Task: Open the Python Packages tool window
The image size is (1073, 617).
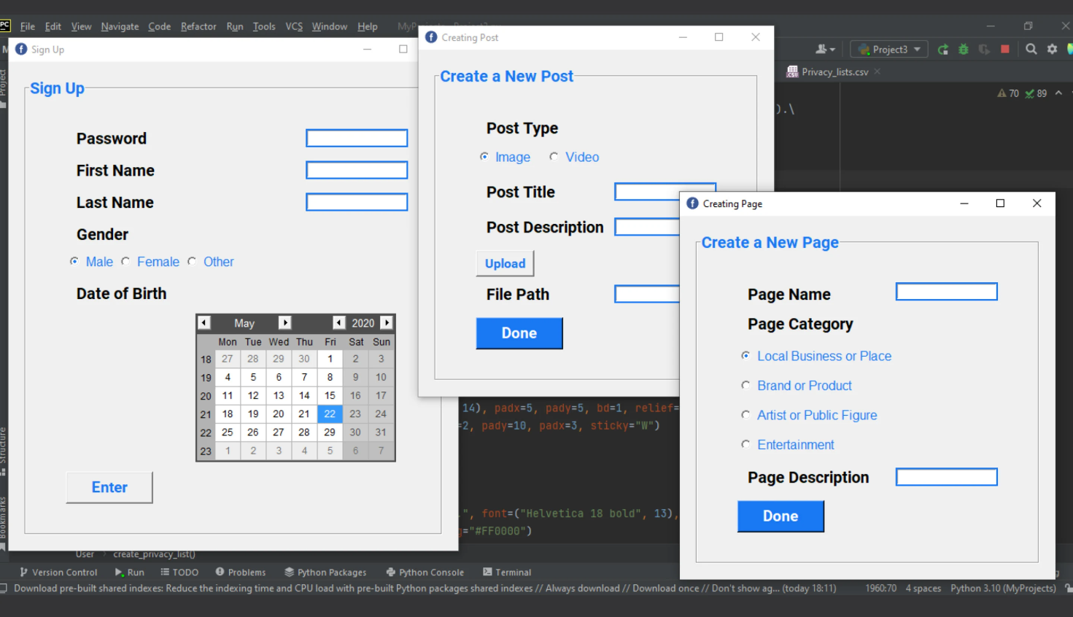Action: pyautogui.click(x=325, y=573)
